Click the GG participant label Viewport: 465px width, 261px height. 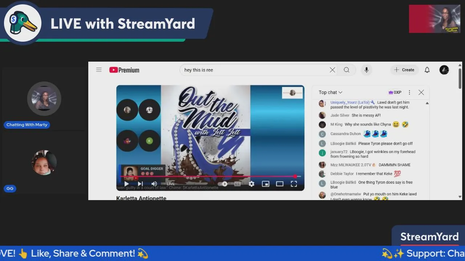[x=10, y=188]
